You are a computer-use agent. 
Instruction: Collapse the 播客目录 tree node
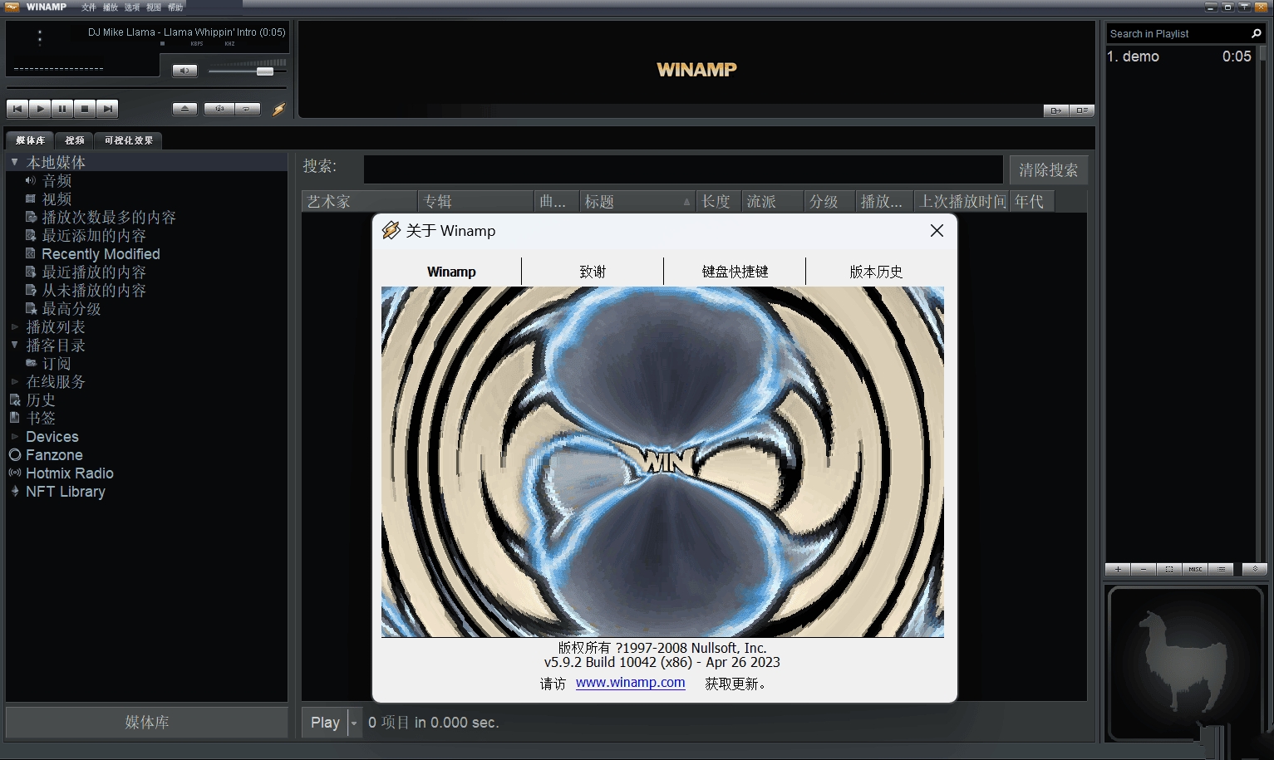tap(14, 345)
